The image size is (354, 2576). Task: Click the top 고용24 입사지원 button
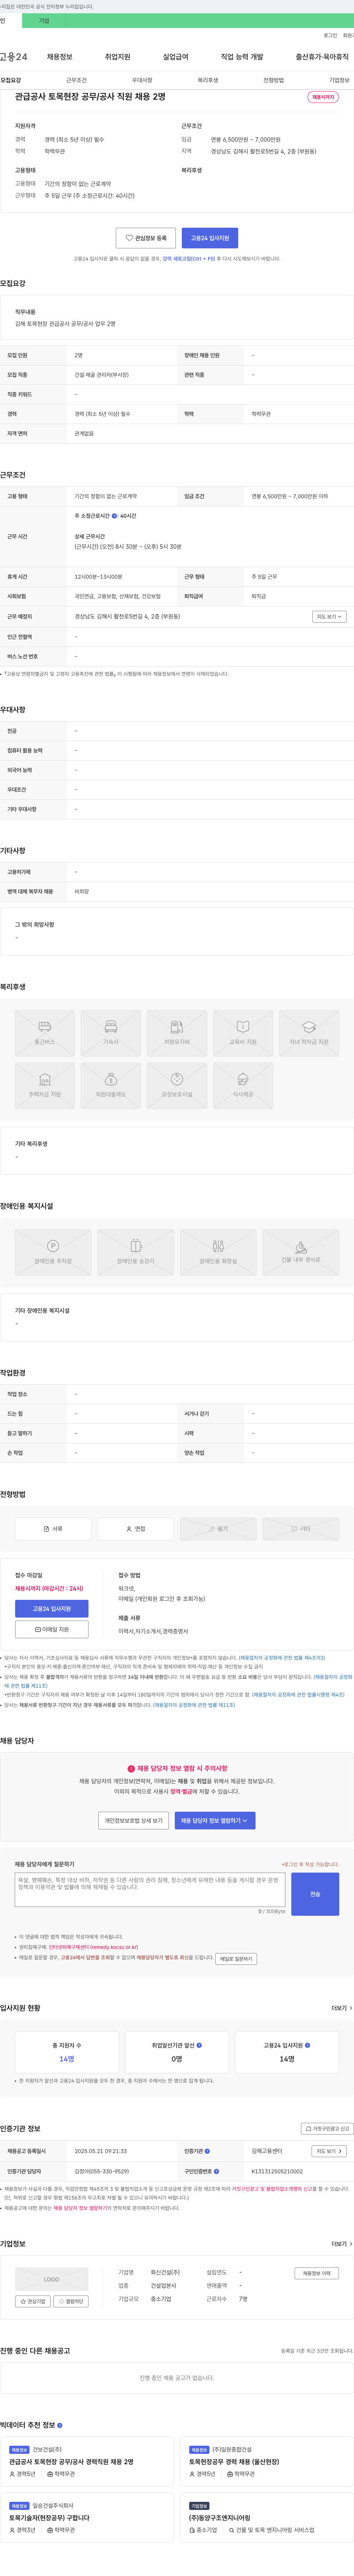click(x=210, y=238)
